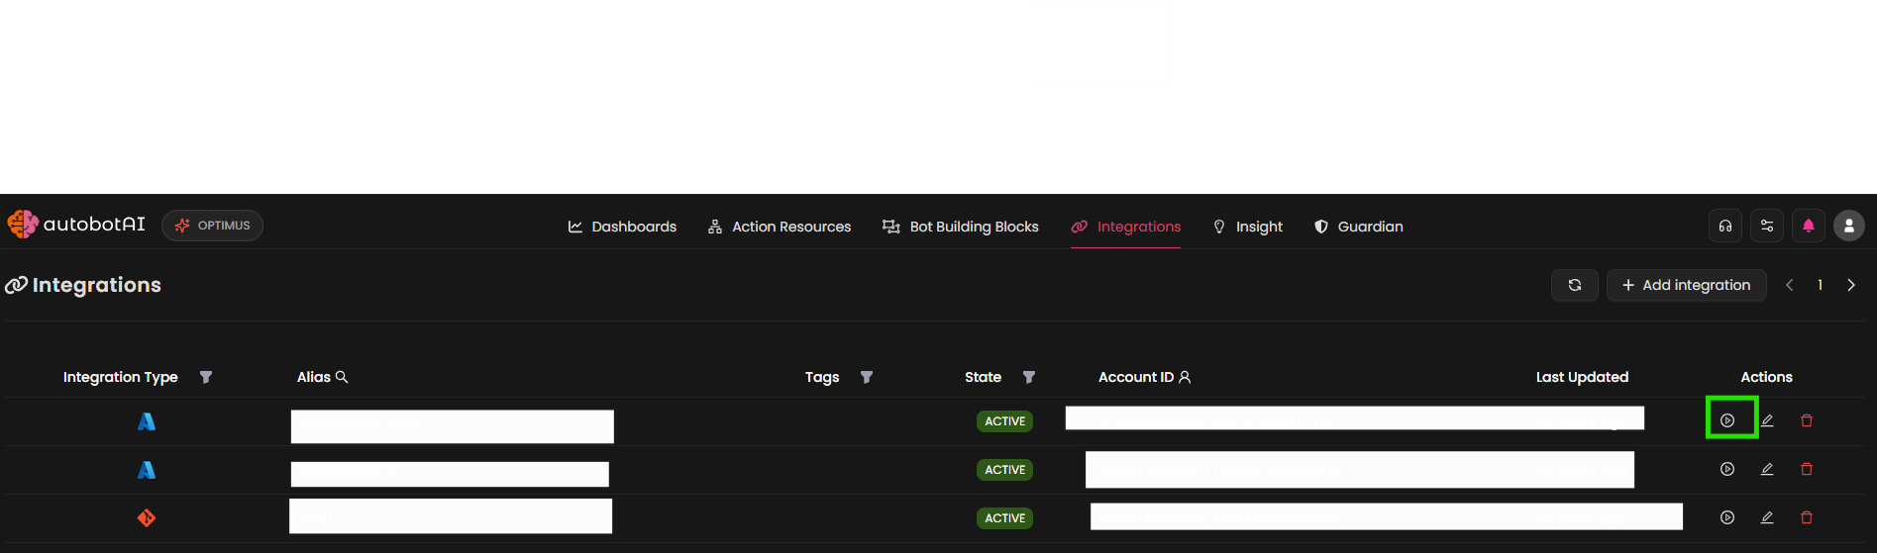Open the sliders preferences icon

(1766, 226)
